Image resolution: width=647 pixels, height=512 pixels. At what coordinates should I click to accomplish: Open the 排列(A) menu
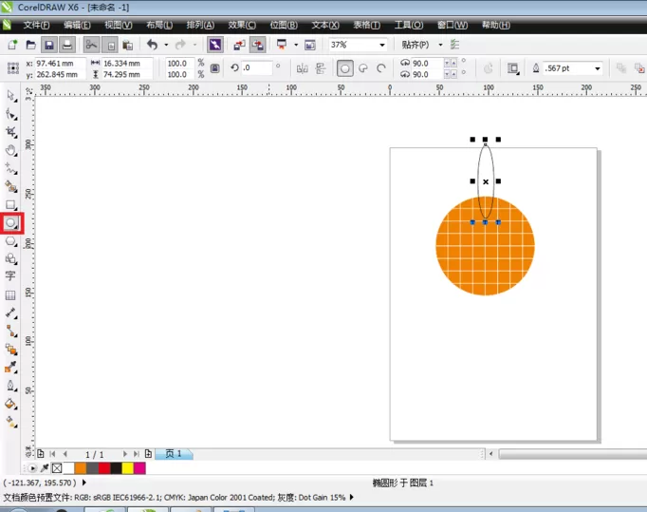(x=200, y=25)
